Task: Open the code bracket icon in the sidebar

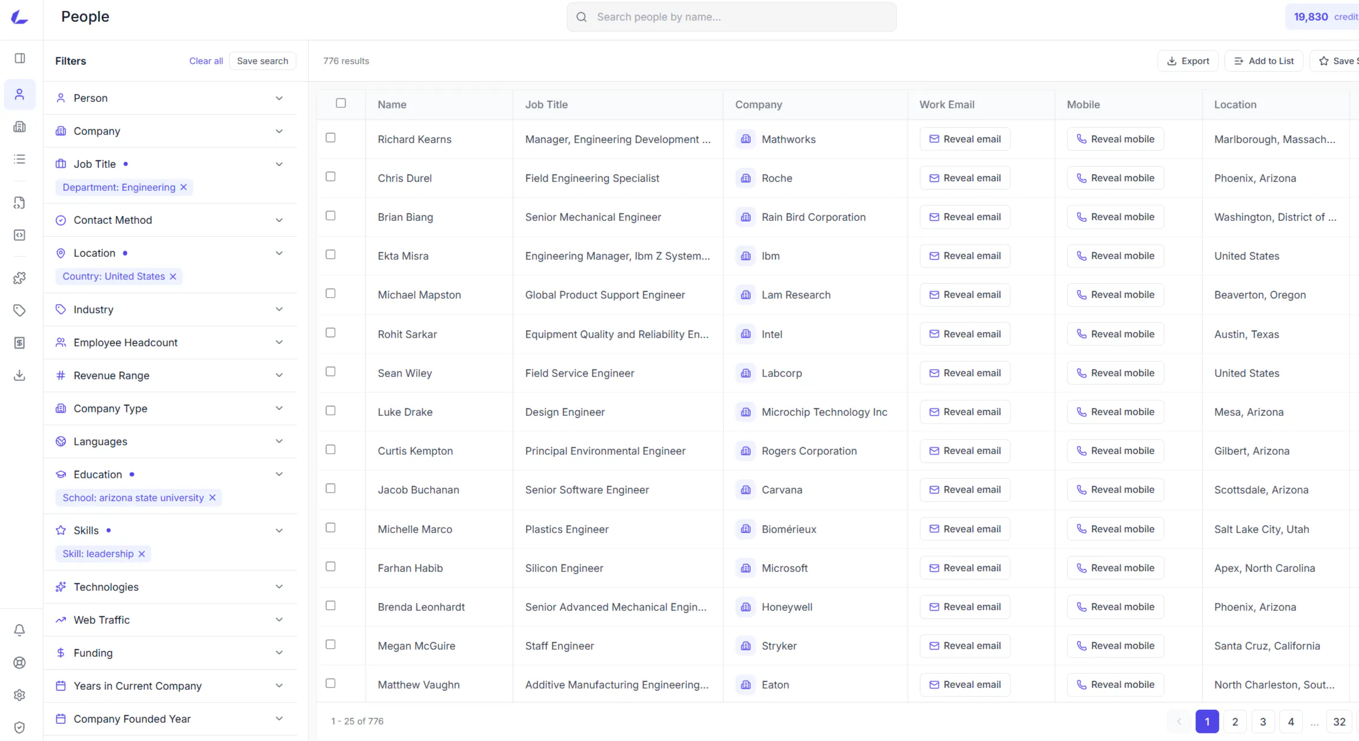Action: (19, 235)
